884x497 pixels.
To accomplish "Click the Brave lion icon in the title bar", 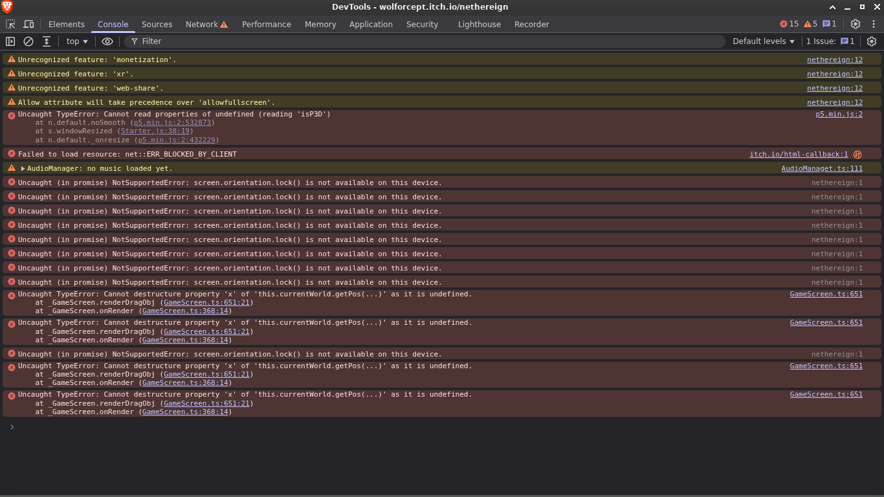I will 7,6.
